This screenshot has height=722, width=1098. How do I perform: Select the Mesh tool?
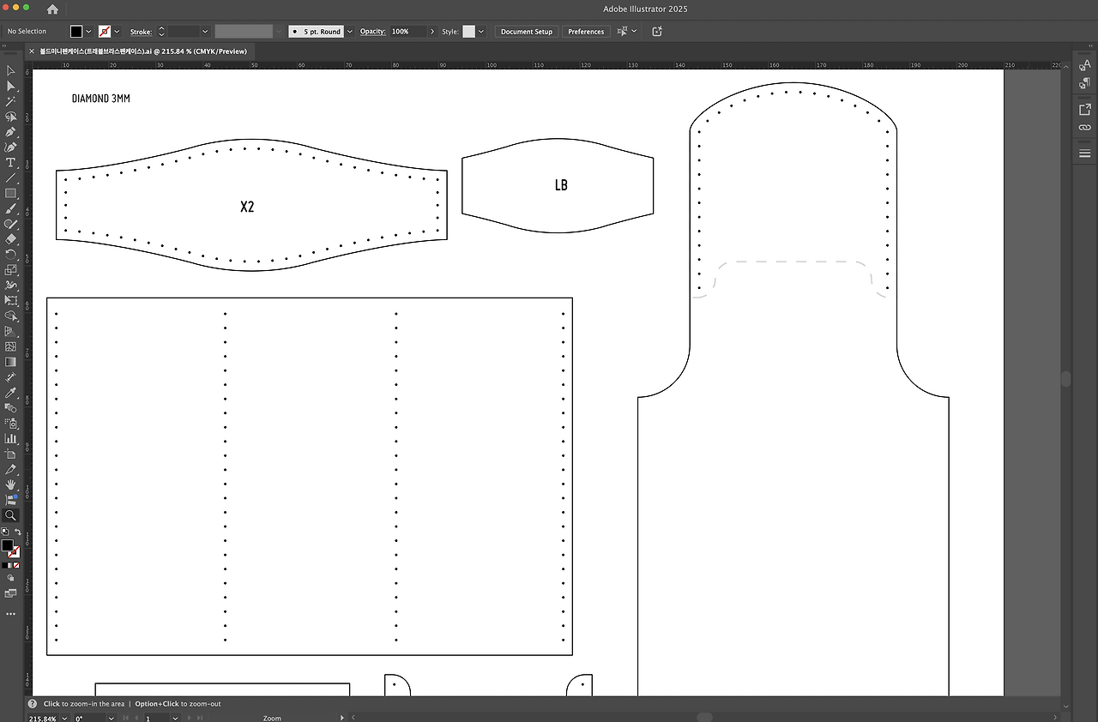[x=11, y=347]
